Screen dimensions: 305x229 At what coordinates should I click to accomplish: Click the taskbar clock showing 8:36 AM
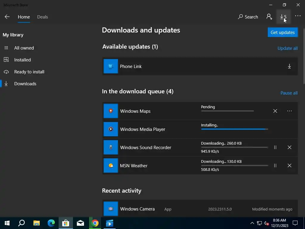(x=279, y=223)
